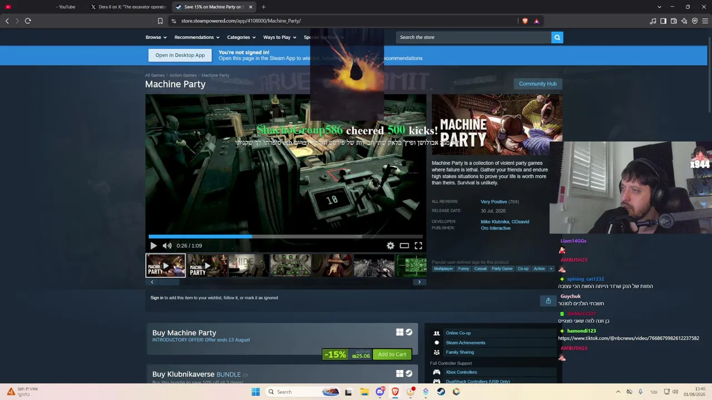Show hidden system tray icons

[x=618, y=392]
